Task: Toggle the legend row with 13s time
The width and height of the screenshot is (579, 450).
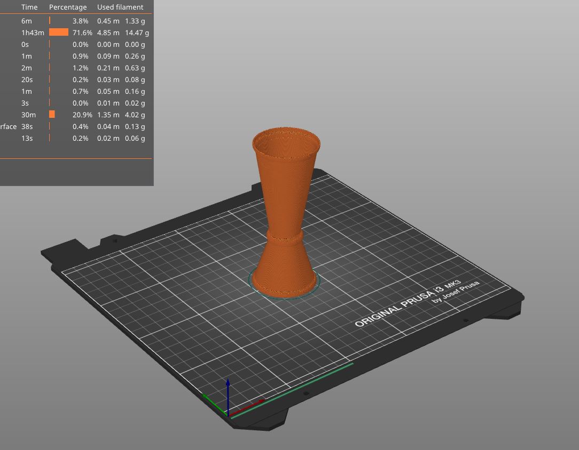Action: click(x=27, y=138)
